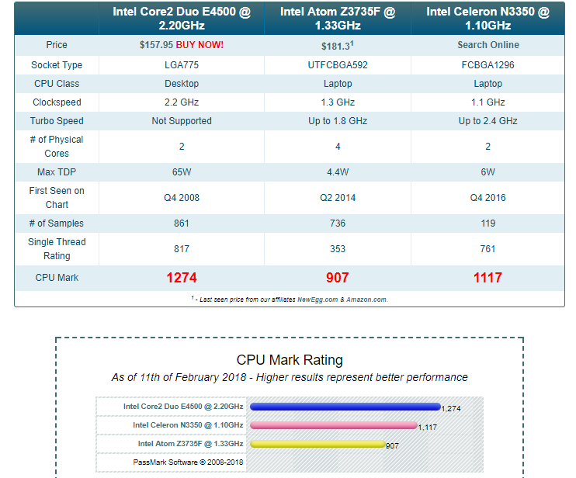Screen dimensions: 576x478
Task: Click the CPU Class row label
Action: [x=57, y=84]
